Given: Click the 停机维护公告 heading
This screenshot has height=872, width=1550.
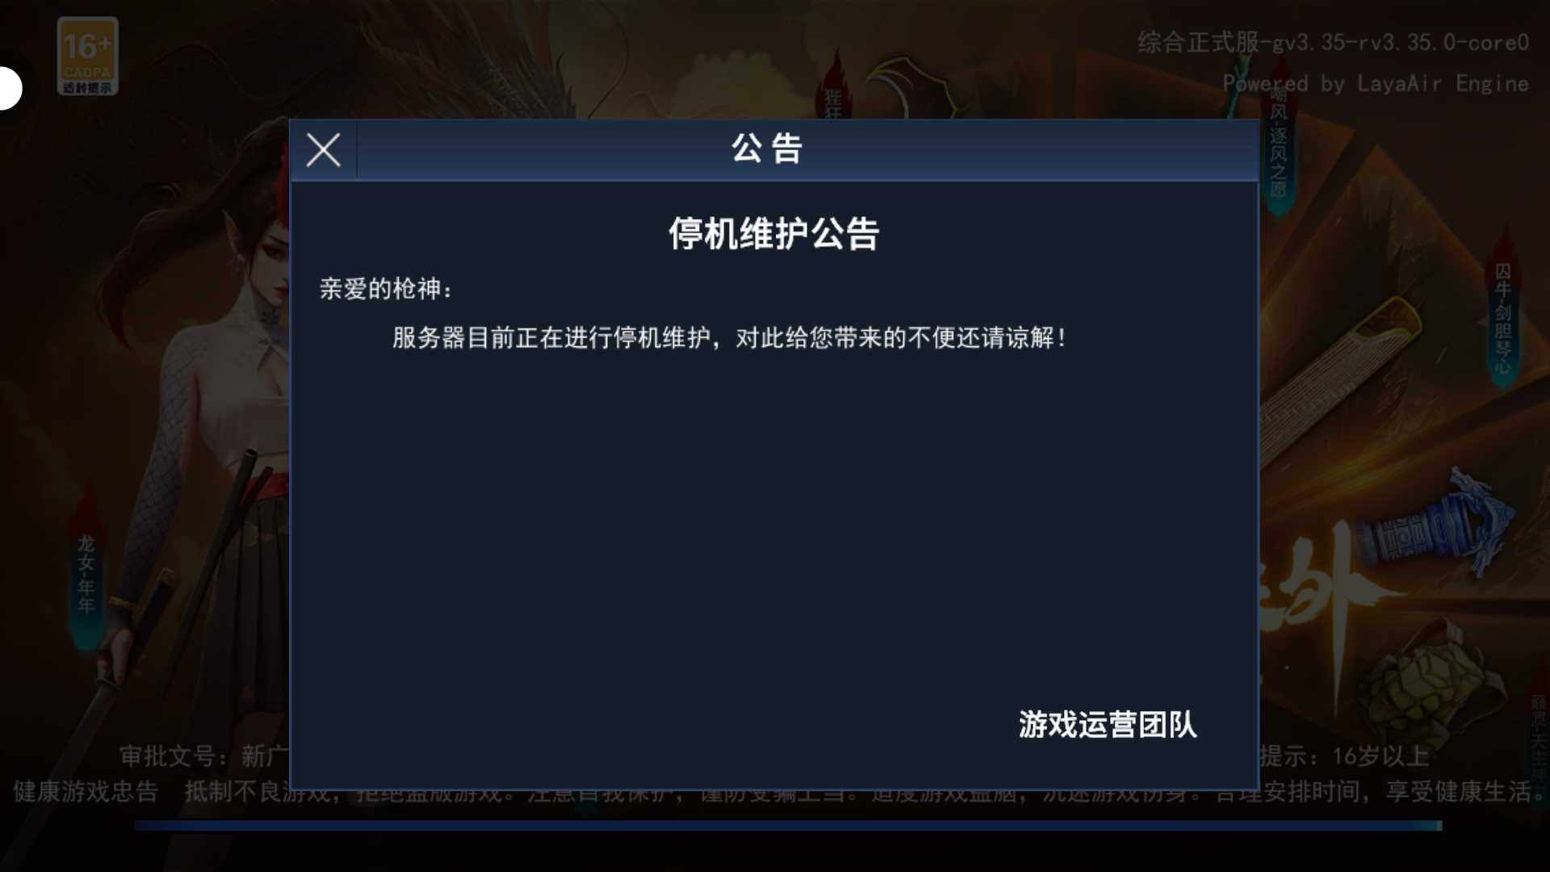Looking at the screenshot, I should [x=773, y=234].
